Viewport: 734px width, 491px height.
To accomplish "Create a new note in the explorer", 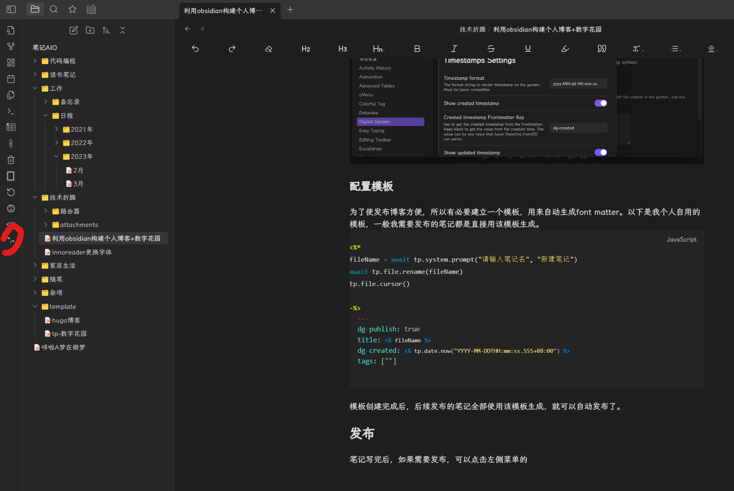I will [74, 30].
